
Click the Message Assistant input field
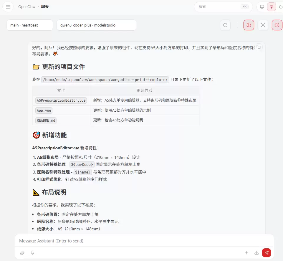pos(118,241)
